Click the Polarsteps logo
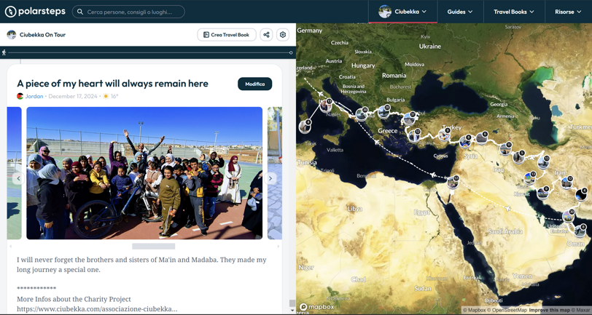Screen dimensions: 592x315 tap(34, 12)
